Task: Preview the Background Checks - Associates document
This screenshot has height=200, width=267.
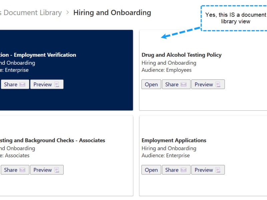Action: pos(47,170)
